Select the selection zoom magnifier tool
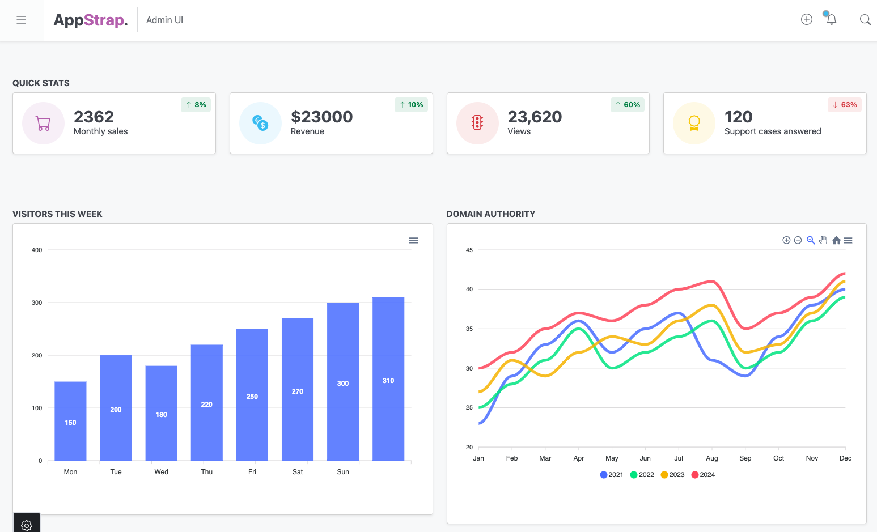The image size is (877, 532). point(811,240)
